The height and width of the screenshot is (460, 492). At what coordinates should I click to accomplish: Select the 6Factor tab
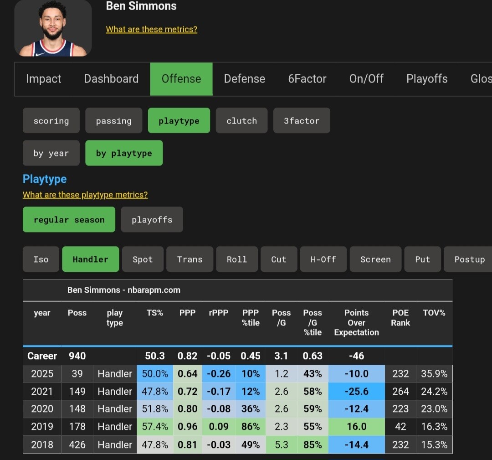coord(307,79)
